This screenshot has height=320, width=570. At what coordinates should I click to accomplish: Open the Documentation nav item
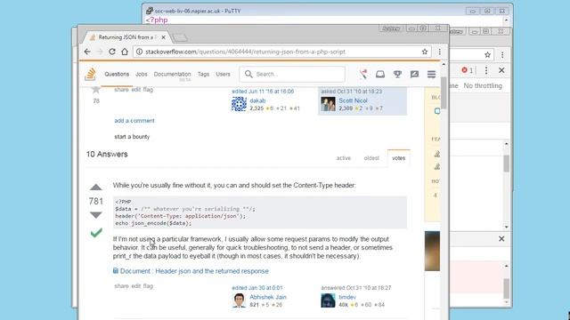tap(172, 74)
